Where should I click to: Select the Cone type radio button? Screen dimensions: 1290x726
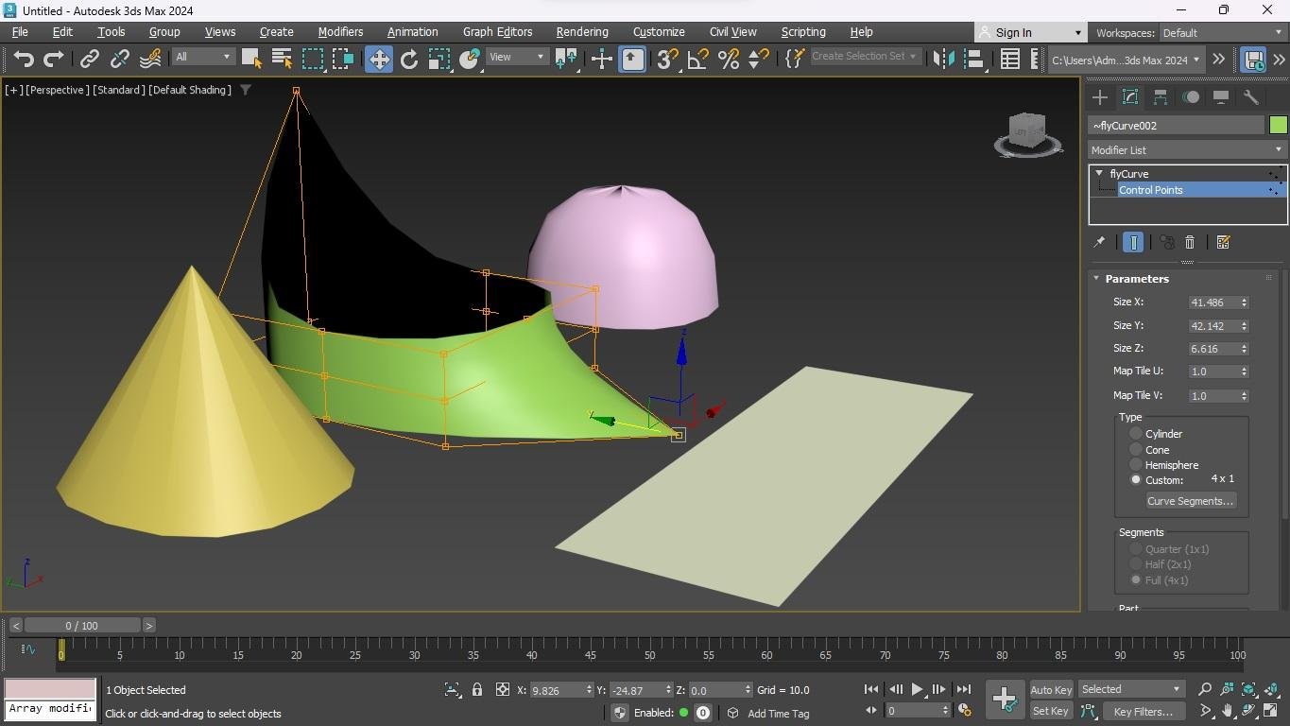tap(1136, 450)
